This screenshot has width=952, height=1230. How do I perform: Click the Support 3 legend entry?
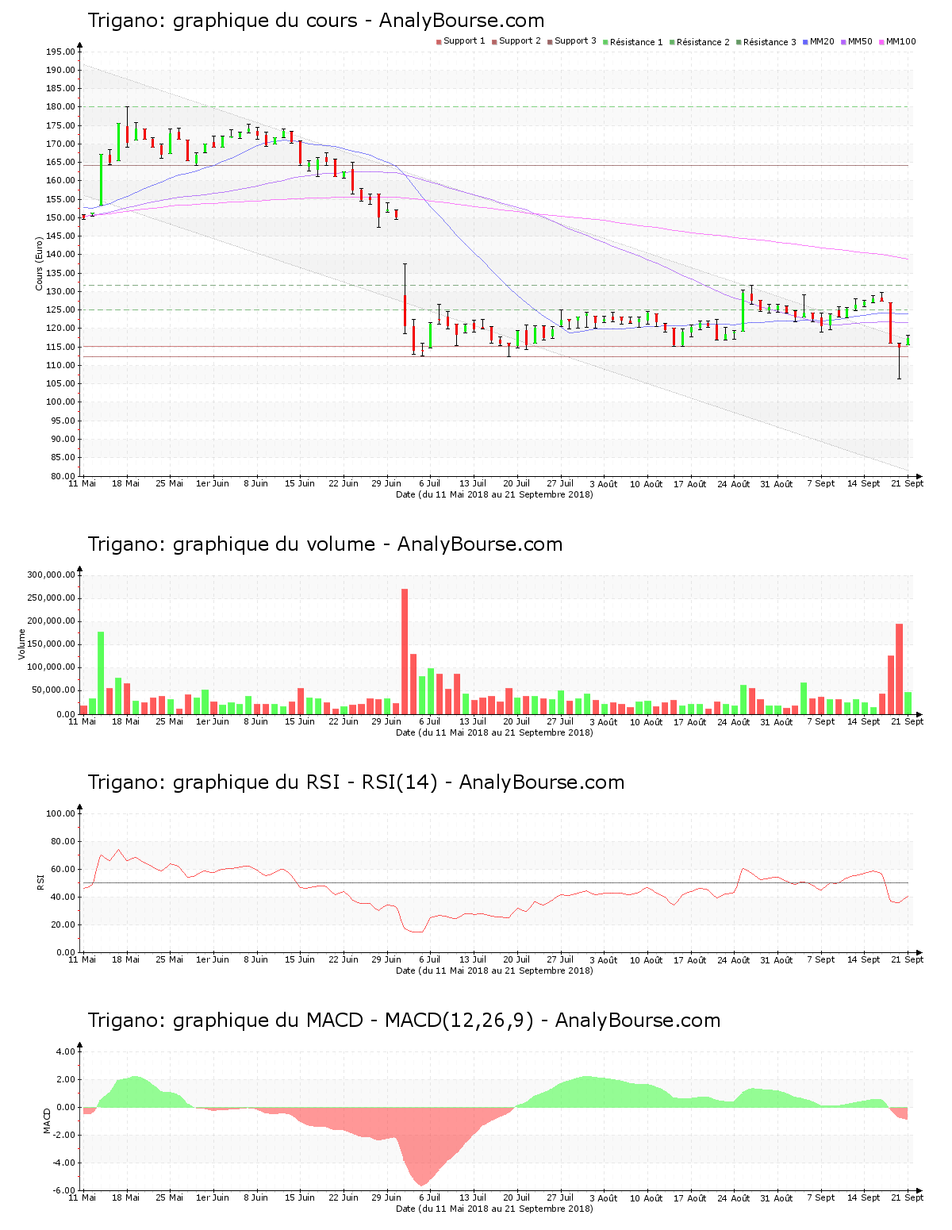572,41
